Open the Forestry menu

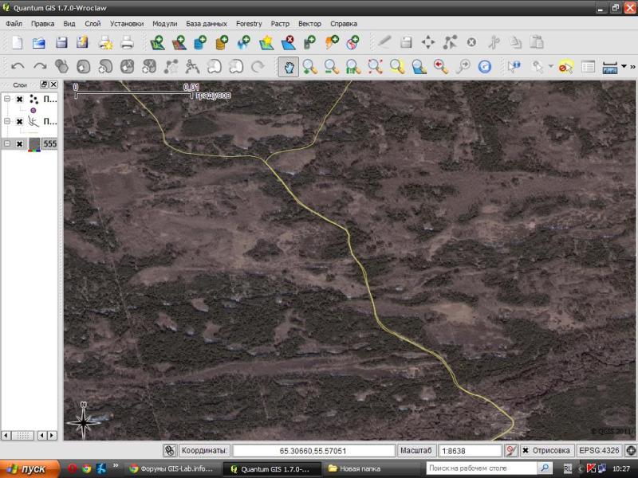[248, 24]
